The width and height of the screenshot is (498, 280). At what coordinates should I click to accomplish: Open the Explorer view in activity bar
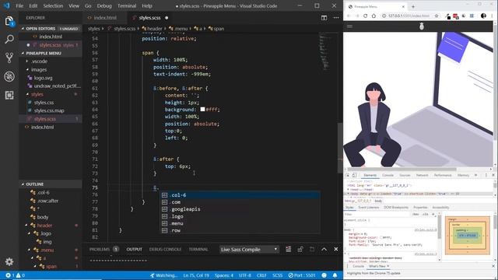pos(9,22)
